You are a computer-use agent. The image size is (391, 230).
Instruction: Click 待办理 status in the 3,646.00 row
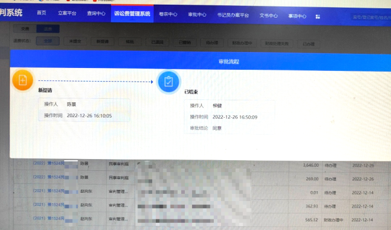[331, 166]
